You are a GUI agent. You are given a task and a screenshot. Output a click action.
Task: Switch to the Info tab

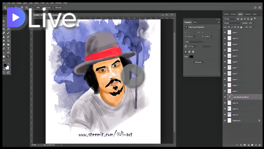(195, 22)
